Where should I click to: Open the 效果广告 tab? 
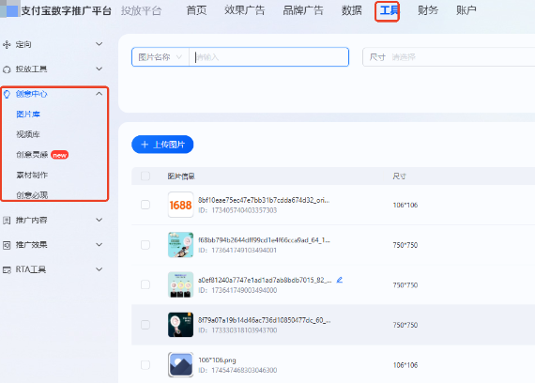click(x=245, y=10)
